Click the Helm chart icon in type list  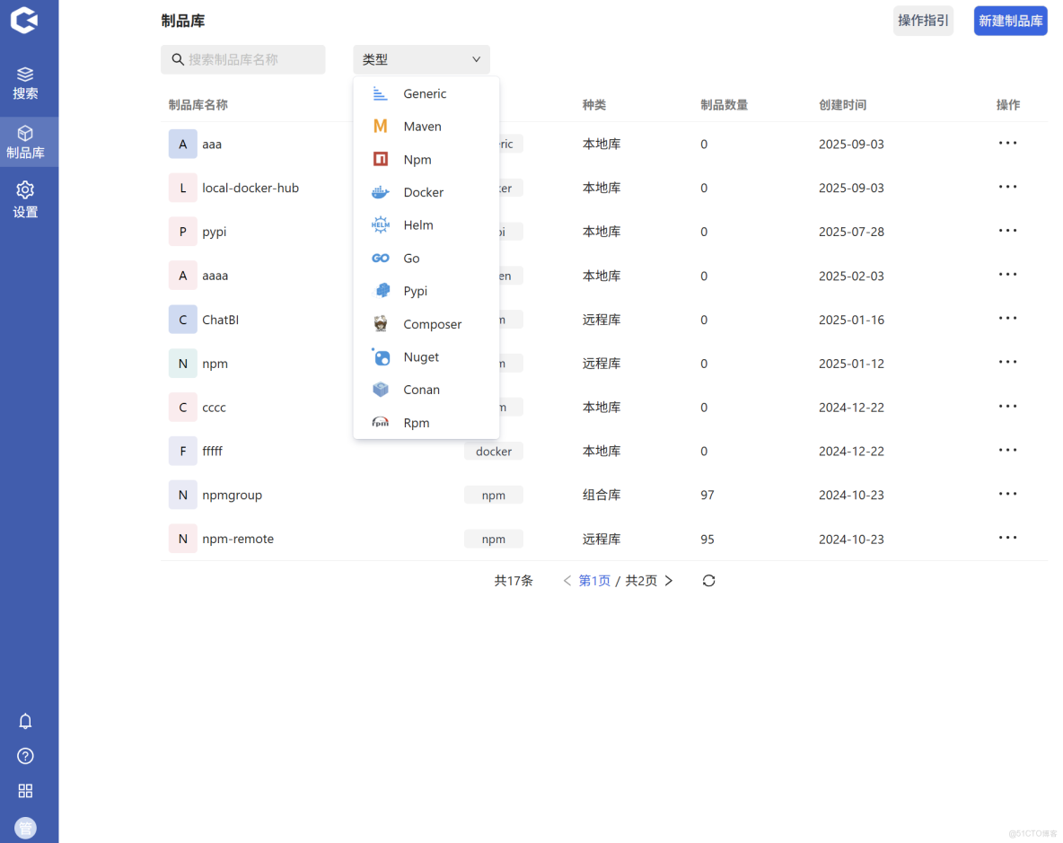pyautogui.click(x=381, y=224)
